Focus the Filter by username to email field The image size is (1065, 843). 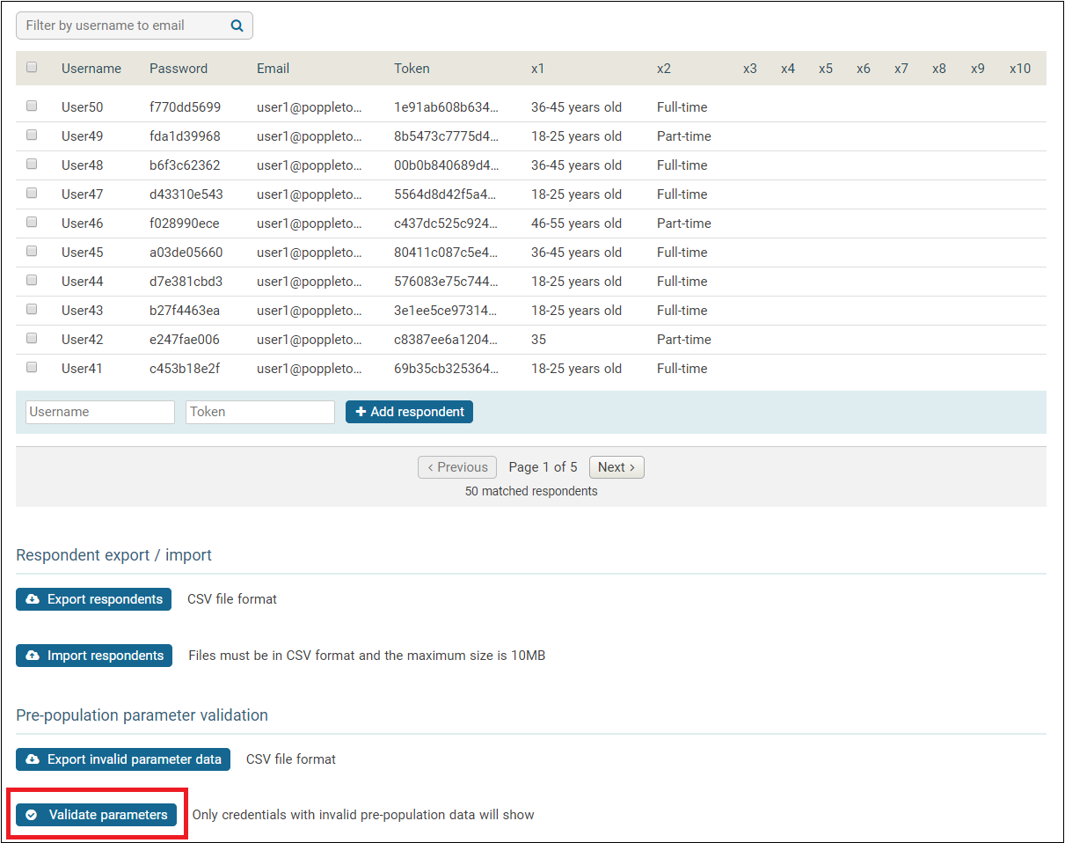coord(134,26)
